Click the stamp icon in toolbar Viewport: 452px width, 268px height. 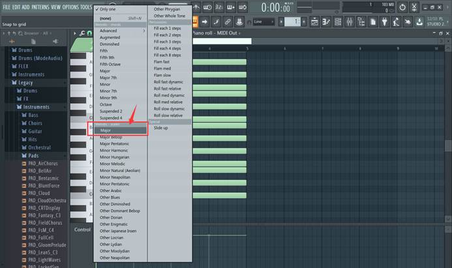coord(239,22)
